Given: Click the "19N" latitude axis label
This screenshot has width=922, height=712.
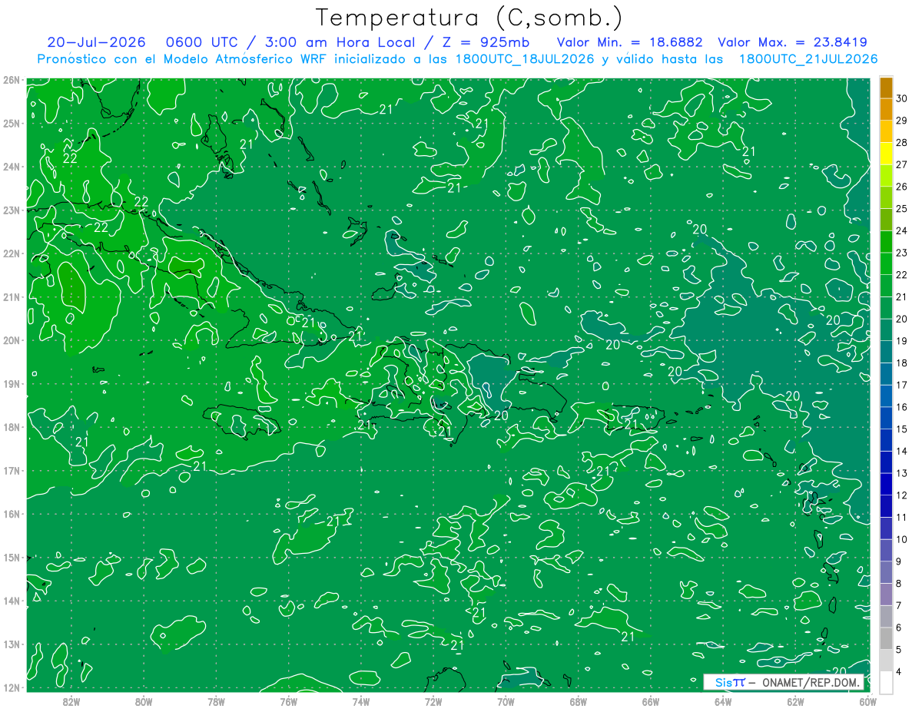Looking at the screenshot, I should (x=12, y=383).
